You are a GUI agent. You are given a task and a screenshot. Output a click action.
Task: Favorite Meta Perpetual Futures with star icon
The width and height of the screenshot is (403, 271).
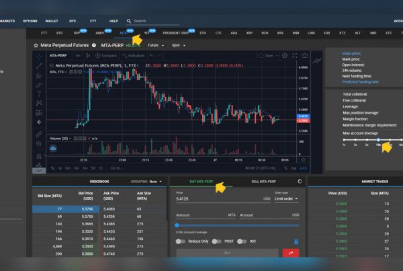point(35,45)
